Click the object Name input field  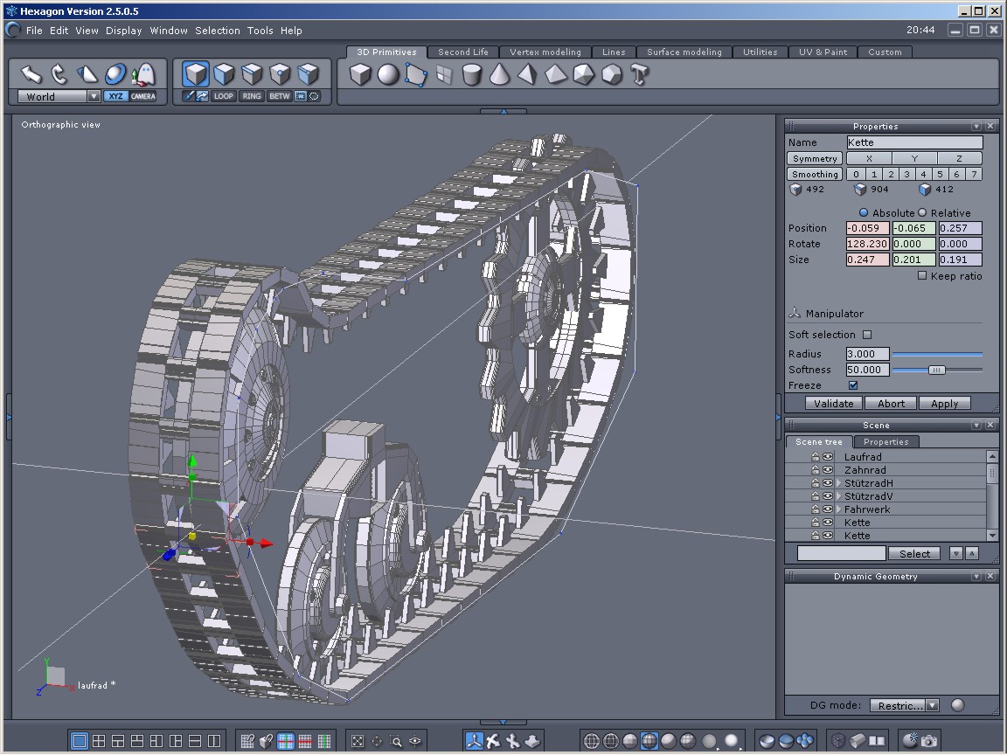(914, 142)
